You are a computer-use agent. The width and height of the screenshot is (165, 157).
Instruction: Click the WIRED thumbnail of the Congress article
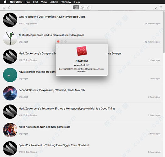pos(10,57)
